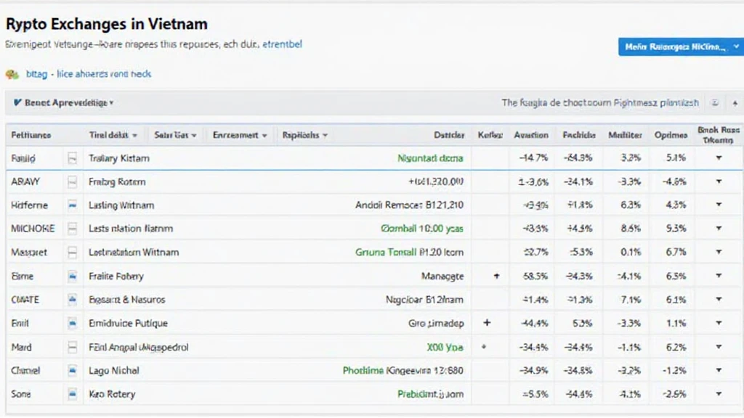The width and height of the screenshot is (744, 418).
Task: Toggle the box in the Fanilo row
Action: [x=72, y=158]
